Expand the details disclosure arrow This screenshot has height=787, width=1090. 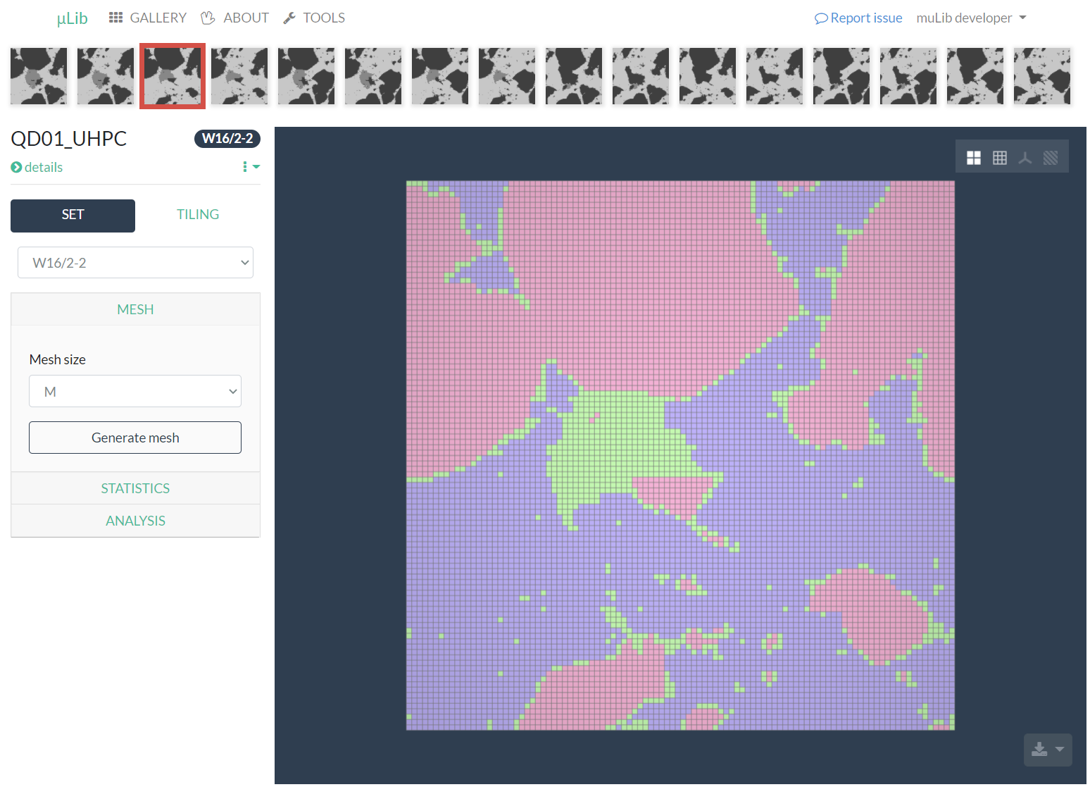[17, 168]
